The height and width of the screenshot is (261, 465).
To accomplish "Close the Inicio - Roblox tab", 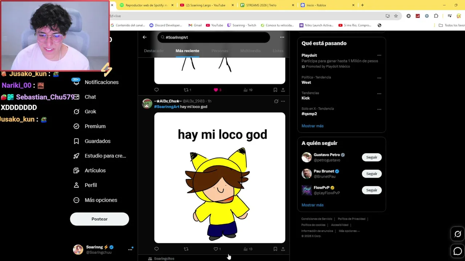I will (353, 5).
